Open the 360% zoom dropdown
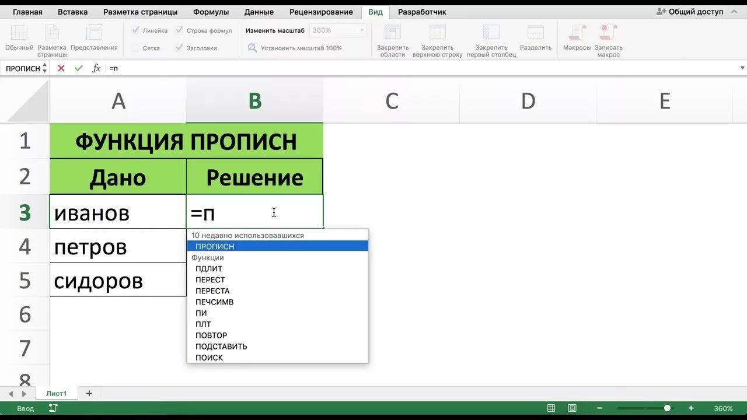 pyautogui.click(x=362, y=30)
